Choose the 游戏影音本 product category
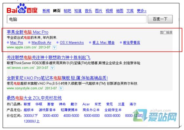Image resolution: width=184 pixels, height=130 pixels. pos(47,110)
